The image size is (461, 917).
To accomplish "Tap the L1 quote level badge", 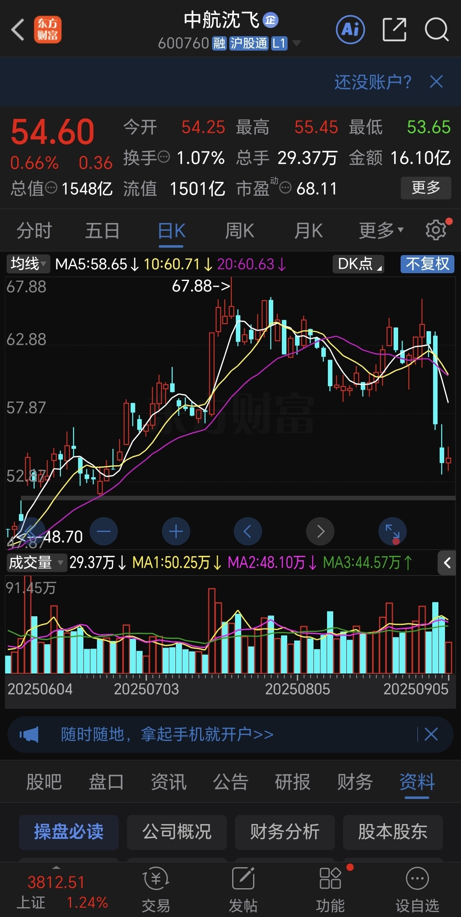I will click(x=279, y=43).
